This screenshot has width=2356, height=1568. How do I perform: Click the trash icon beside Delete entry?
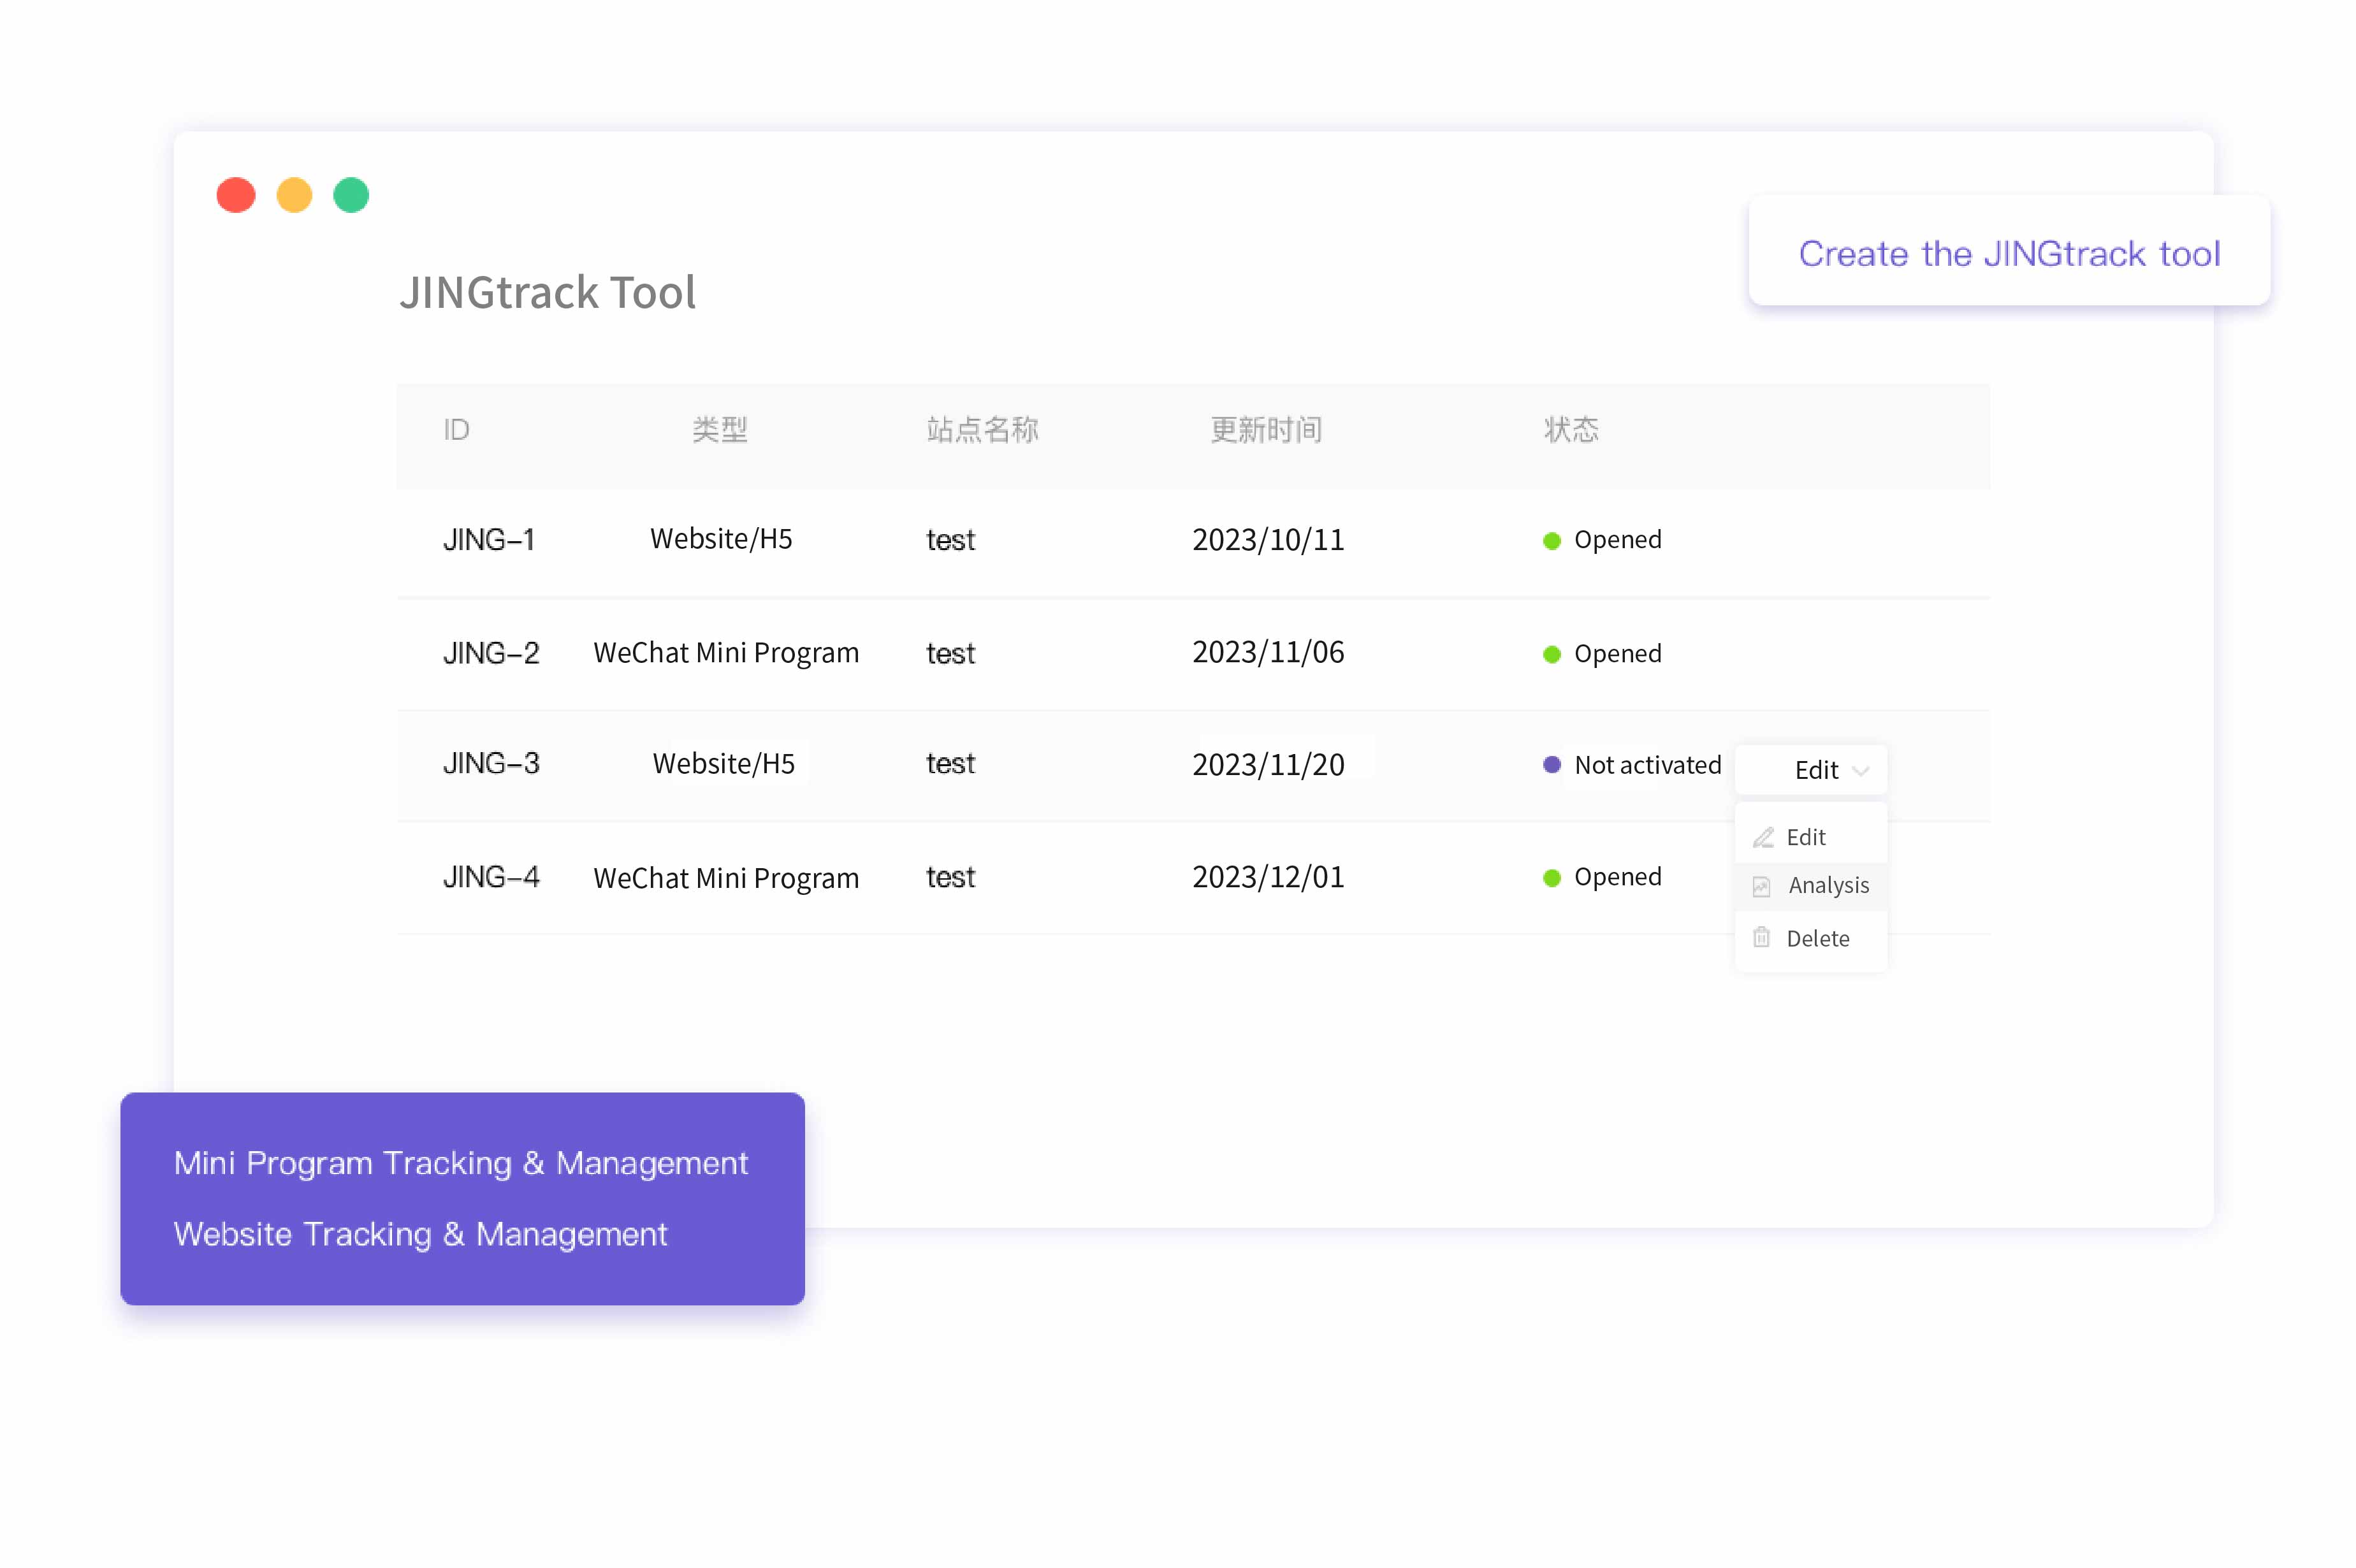pos(1761,937)
